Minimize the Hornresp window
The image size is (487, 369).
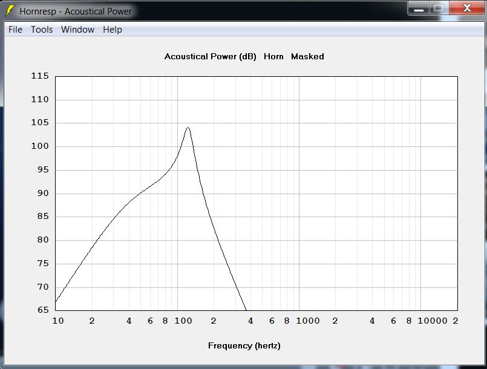[419, 8]
